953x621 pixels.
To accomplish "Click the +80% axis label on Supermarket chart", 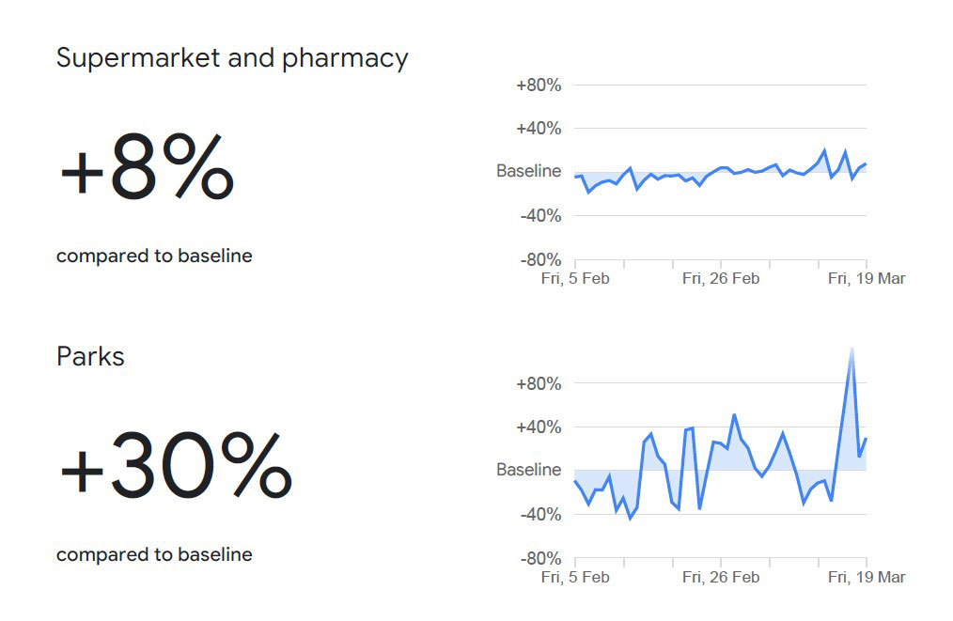I will (539, 85).
